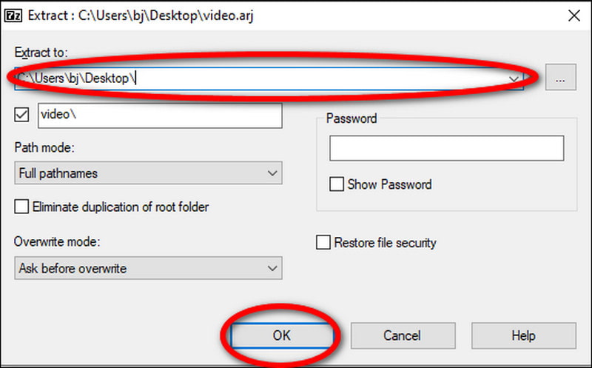Click the video\ subfolder name field
The height and width of the screenshot is (368, 592).
(158, 116)
